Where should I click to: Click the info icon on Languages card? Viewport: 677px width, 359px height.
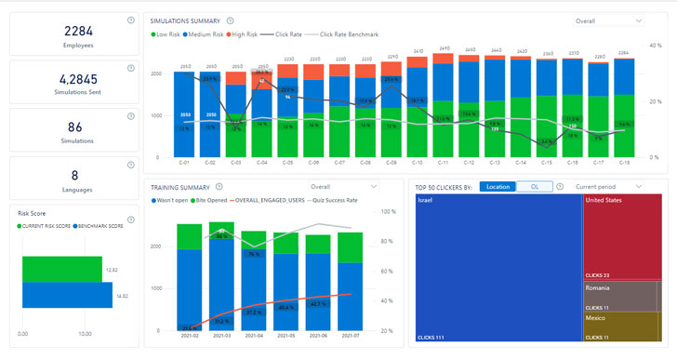click(131, 165)
